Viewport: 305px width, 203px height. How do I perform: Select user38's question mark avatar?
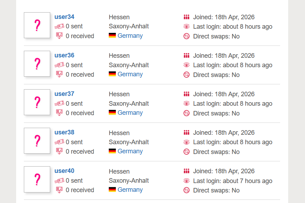[x=37, y=141]
